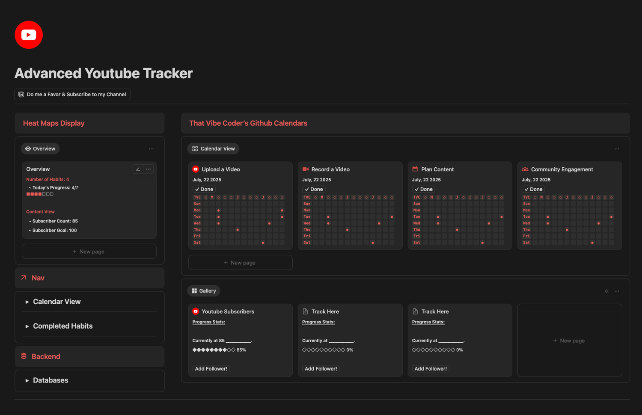This screenshot has width=642, height=415.
Task: Open Calendar View database options ellipsis
Action: (x=617, y=149)
